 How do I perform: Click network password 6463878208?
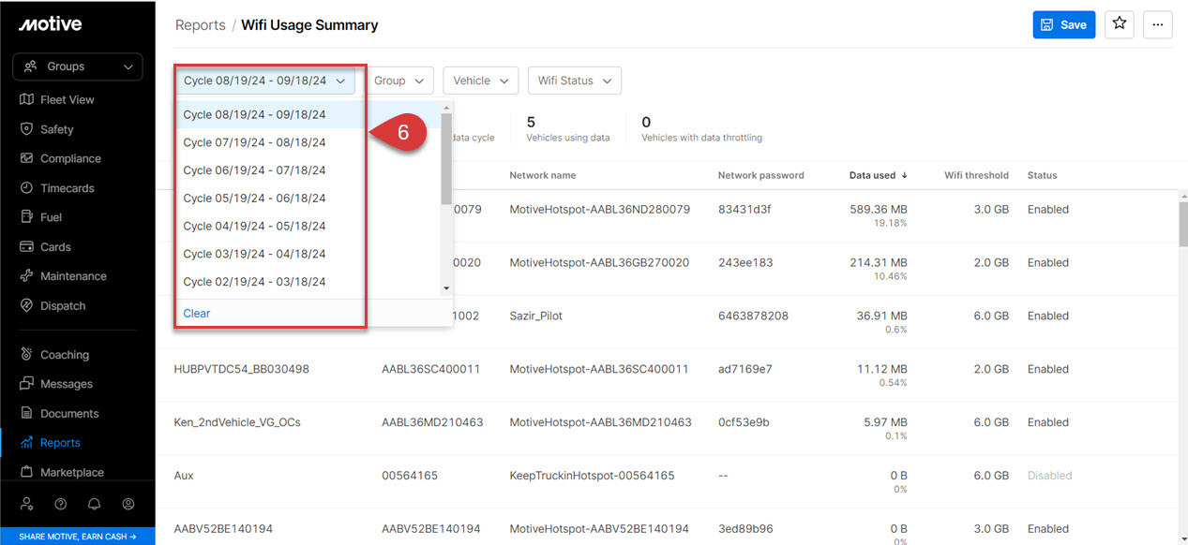(753, 317)
